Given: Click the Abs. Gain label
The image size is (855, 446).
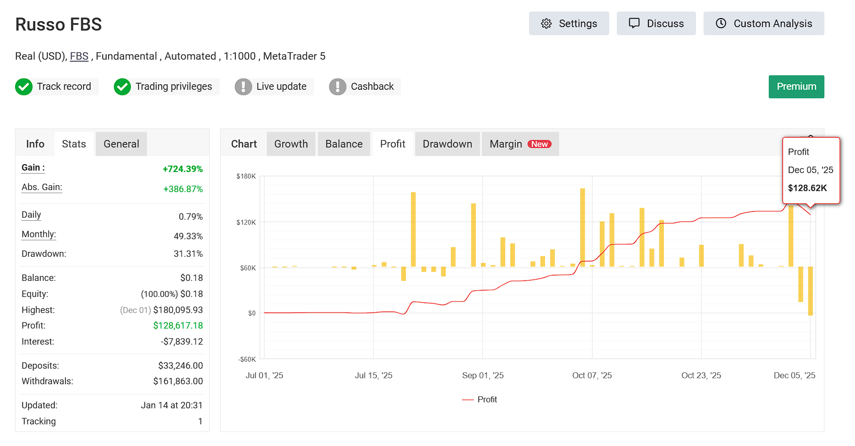Looking at the screenshot, I should tap(42, 187).
